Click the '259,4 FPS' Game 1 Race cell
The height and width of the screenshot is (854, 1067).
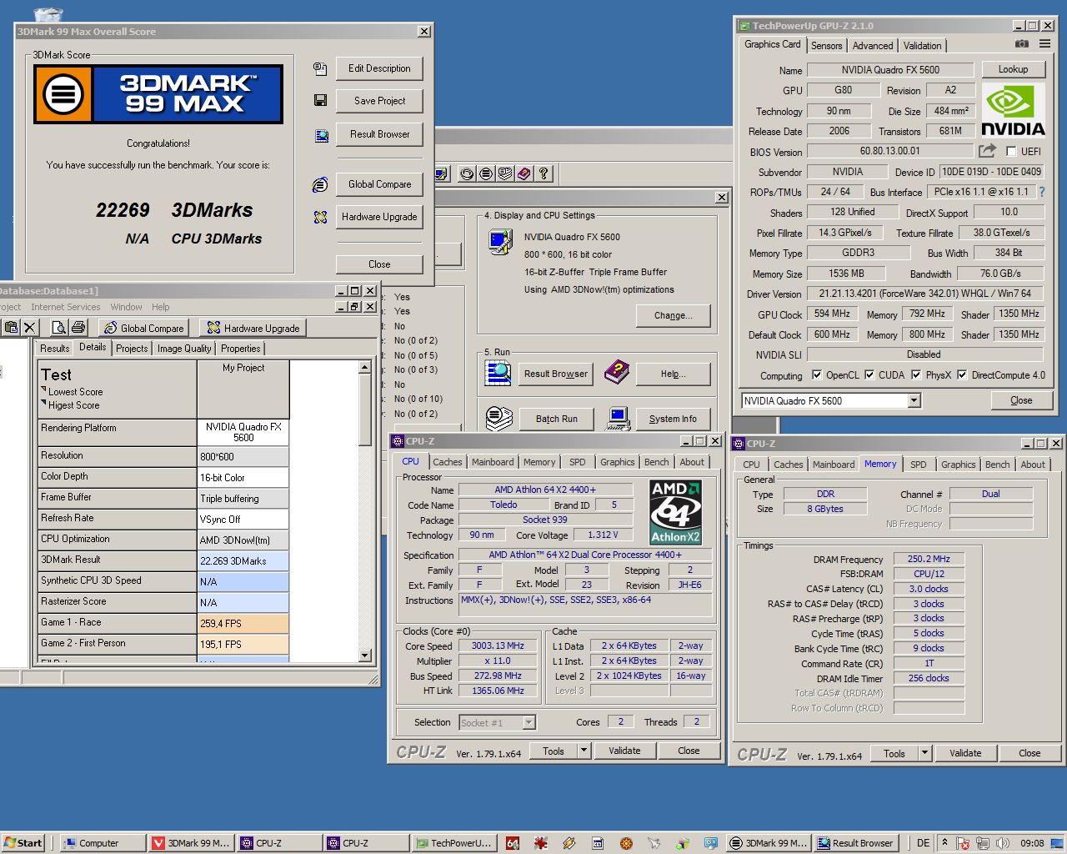243,623
